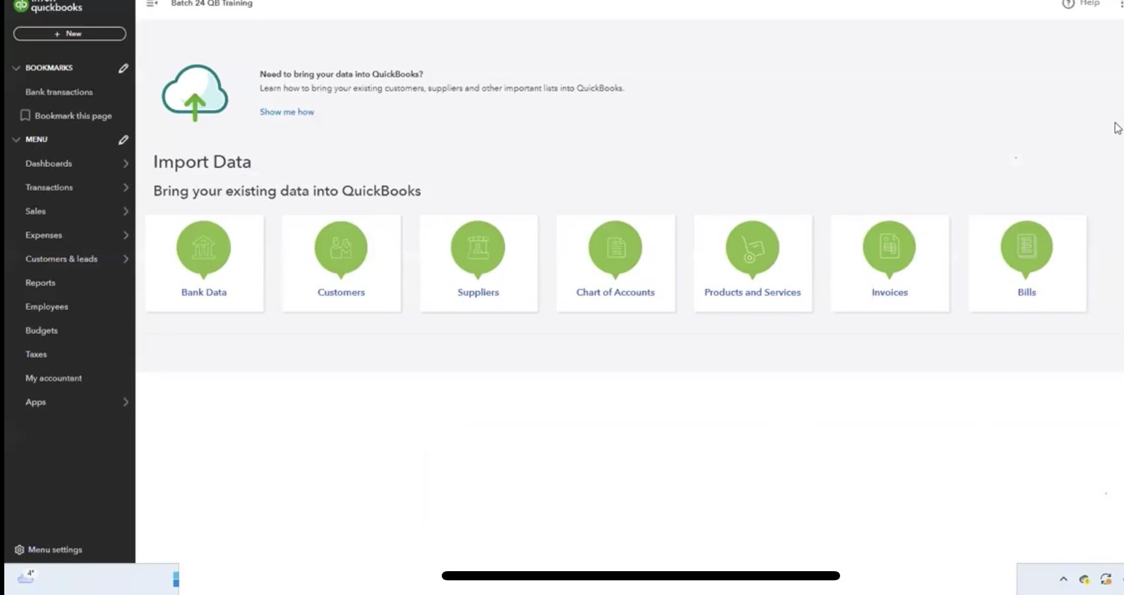This screenshot has width=1124, height=595.
Task: Open Menu settings
Action: coord(55,550)
